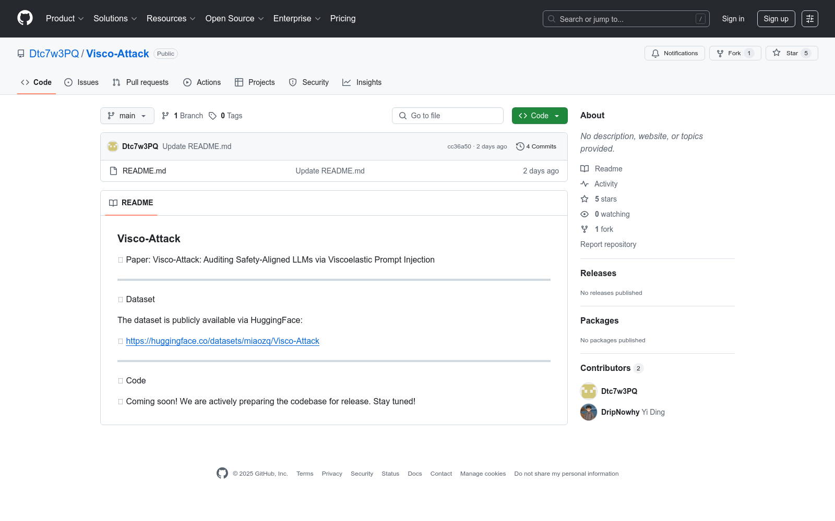The image size is (835, 521).
Task: Open the Insights tab
Action: click(x=362, y=82)
